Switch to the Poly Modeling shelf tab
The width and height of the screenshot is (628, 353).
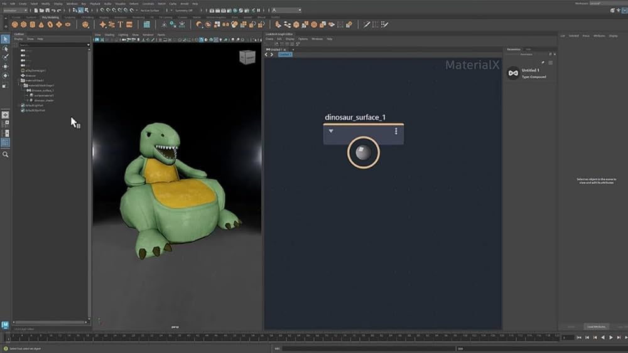50,17
